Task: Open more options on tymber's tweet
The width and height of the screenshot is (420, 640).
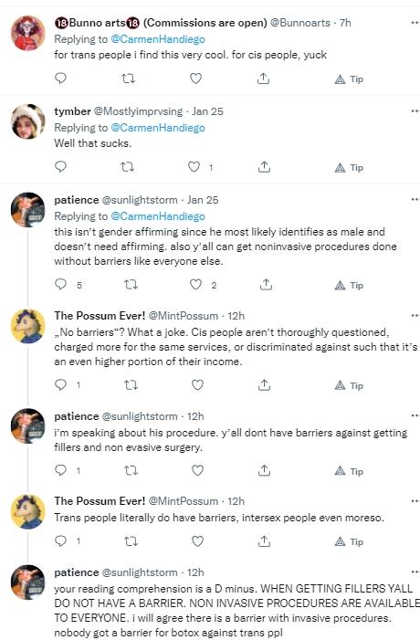Action: pyautogui.click(x=415, y=111)
